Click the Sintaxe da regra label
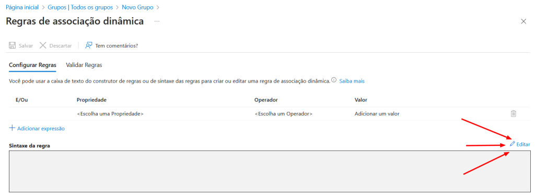Viewport: 535px width, 196px height. (30, 145)
